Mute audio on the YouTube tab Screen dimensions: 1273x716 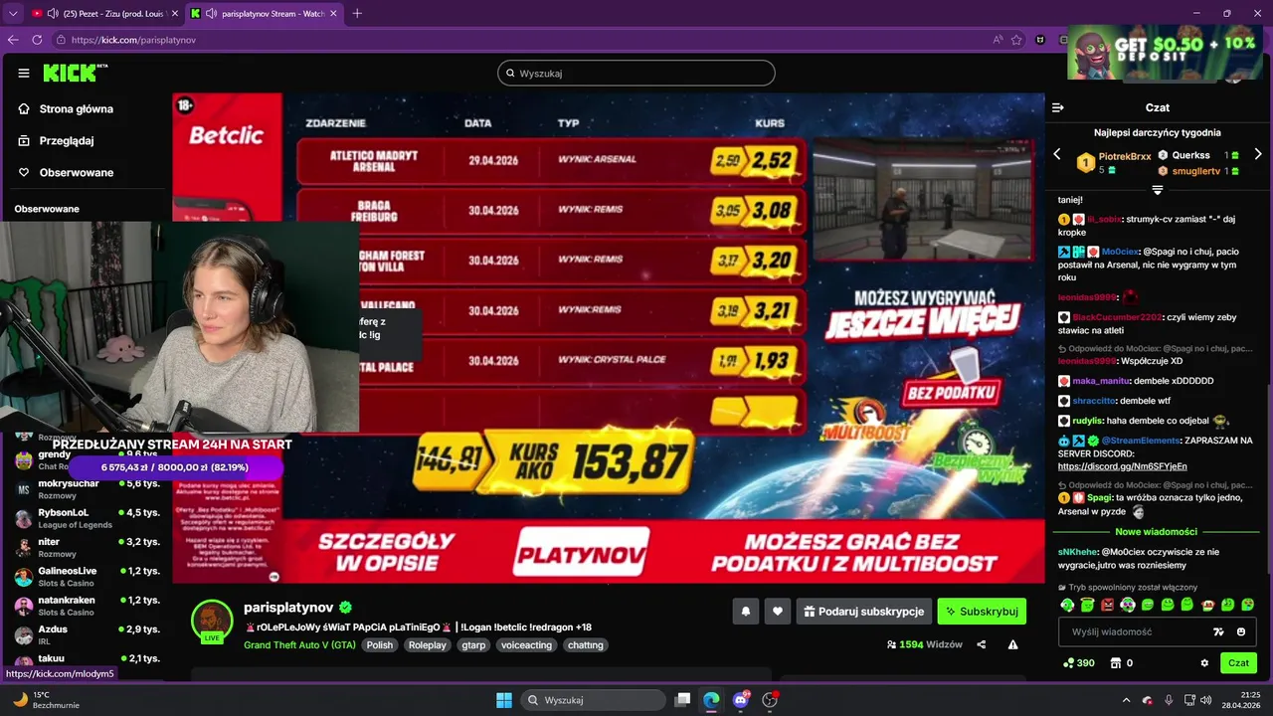click(53, 13)
